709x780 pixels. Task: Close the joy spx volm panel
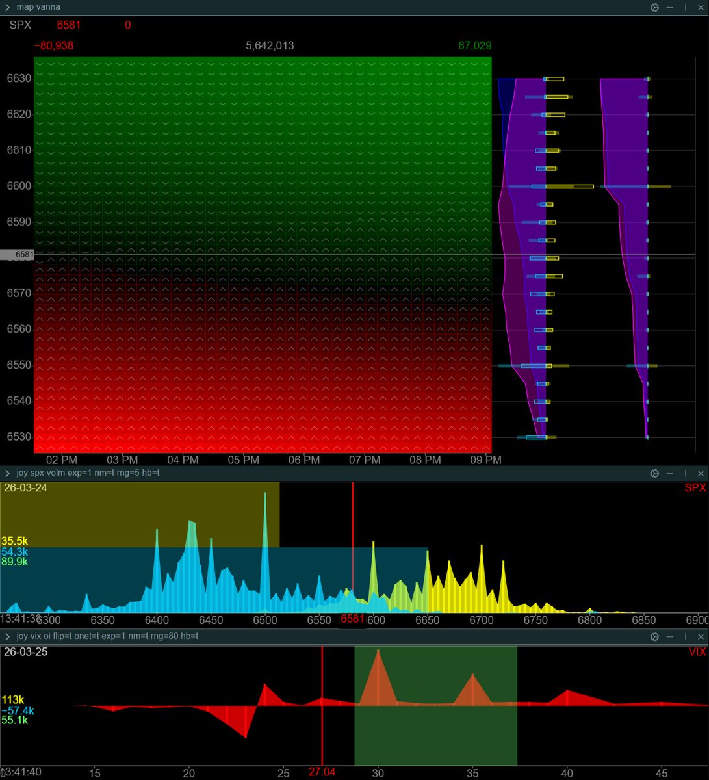tap(701, 474)
